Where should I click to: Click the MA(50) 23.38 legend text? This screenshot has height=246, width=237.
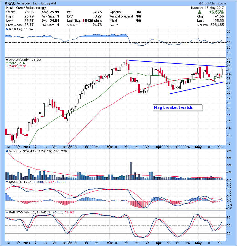point(17,66)
